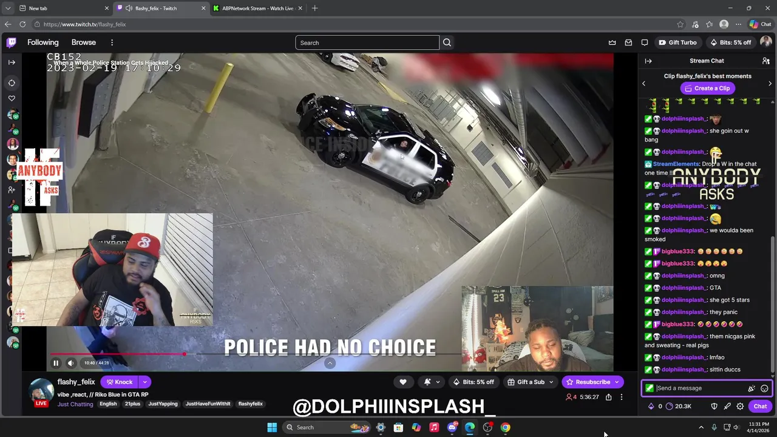The image size is (777, 437).
Task: Open a new browser tab
Action: tap(314, 8)
